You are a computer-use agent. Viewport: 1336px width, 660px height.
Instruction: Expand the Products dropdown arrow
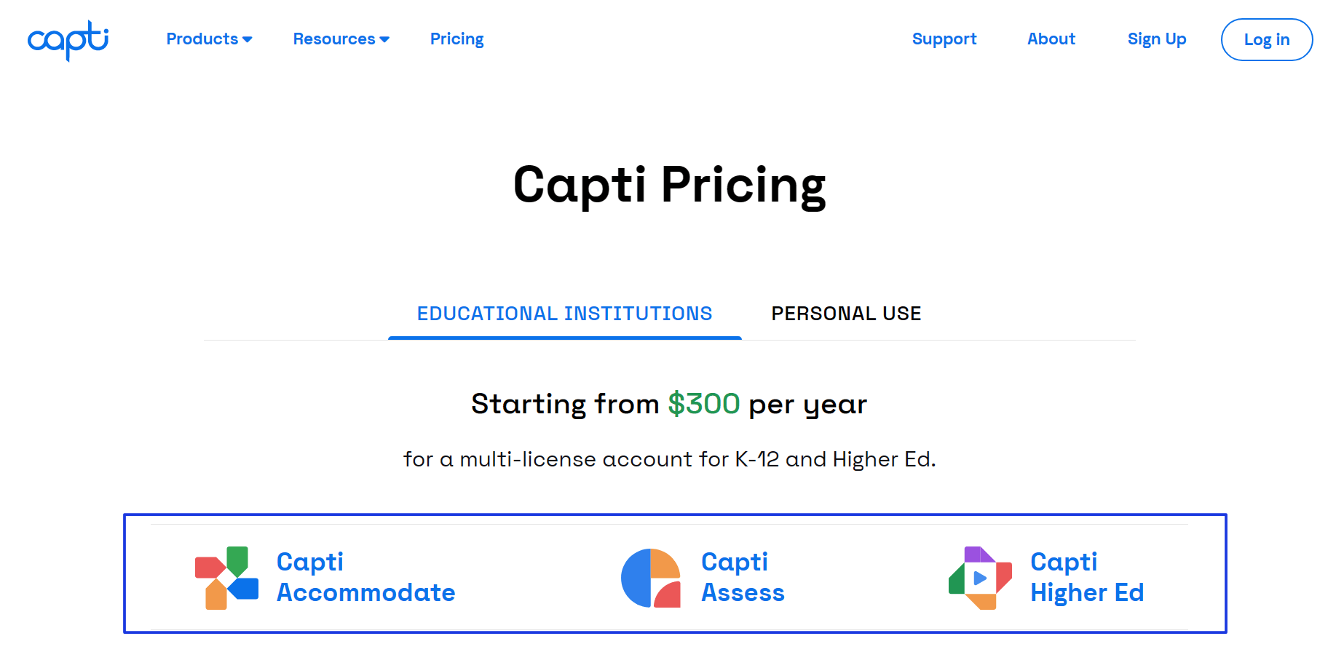tap(248, 39)
